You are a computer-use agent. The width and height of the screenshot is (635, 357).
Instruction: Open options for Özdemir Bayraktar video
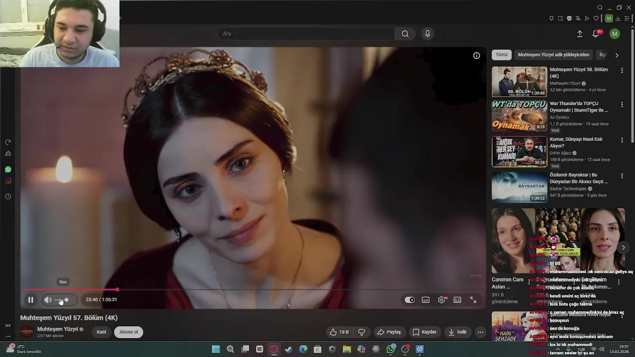coord(622,176)
